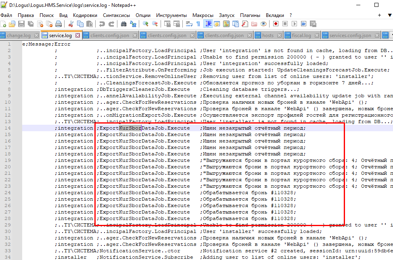Click the New file toolbar icon
This screenshot has width=393, height=260.
coord(4,24)
